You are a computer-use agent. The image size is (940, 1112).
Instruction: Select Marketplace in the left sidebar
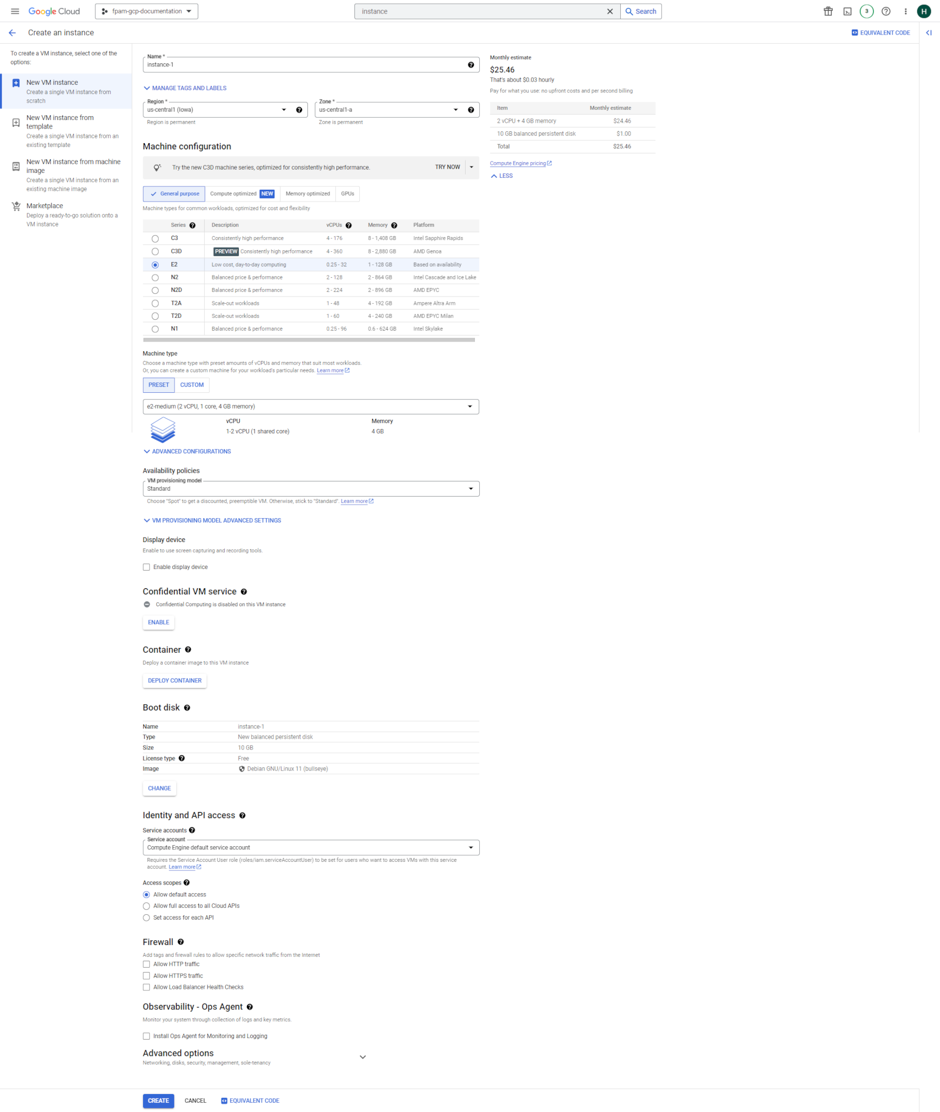(45, 205)
